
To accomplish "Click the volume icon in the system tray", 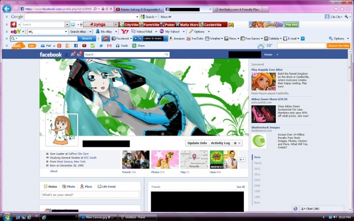I will [335, 217].
